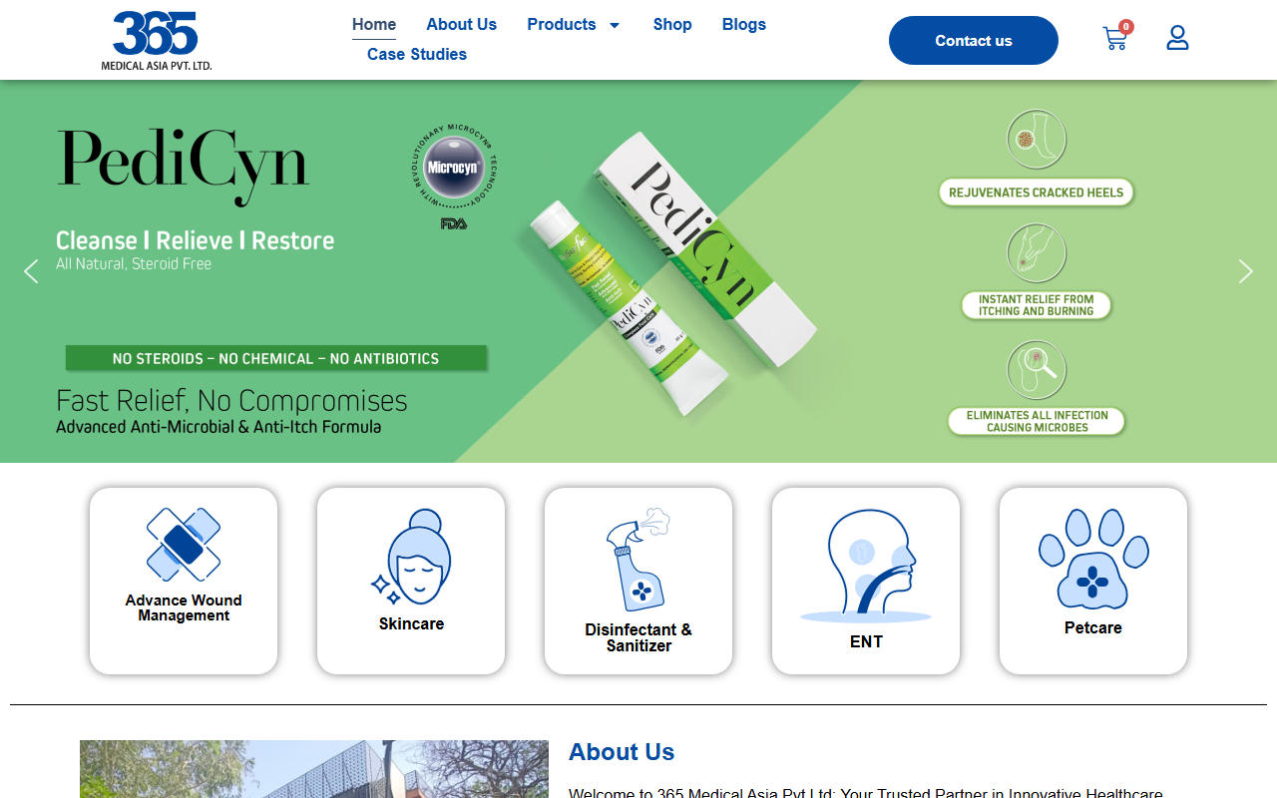Screen dimensions: 1277x798
Task: Open the About Us menu item
Action: click(461, 25)
